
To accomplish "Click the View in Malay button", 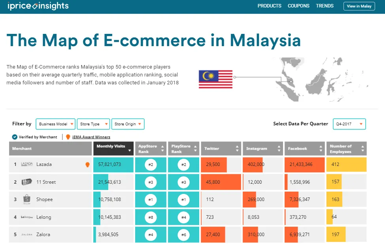I will click(x=359, y=6).
